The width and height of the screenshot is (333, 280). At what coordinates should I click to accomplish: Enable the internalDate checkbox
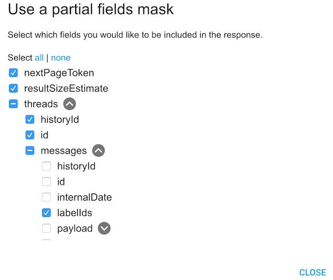click(47, 197)
